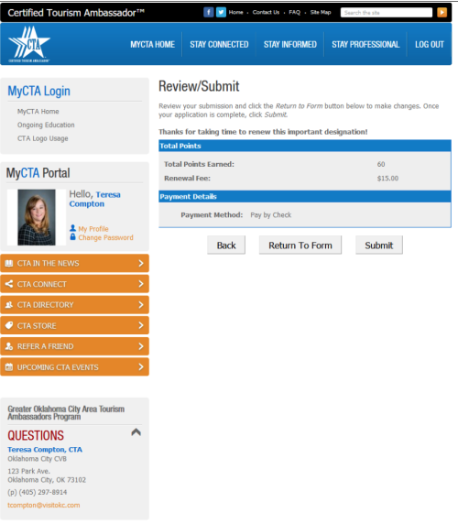Click the orange search go arrow button
Viewport: 458px width, 524px height.
[x=442, y=12]
